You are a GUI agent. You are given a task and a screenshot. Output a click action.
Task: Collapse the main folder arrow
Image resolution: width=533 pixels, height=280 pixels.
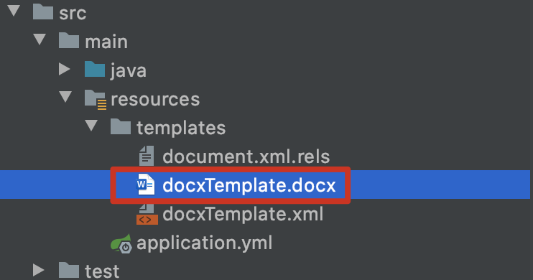click(40, 39)
